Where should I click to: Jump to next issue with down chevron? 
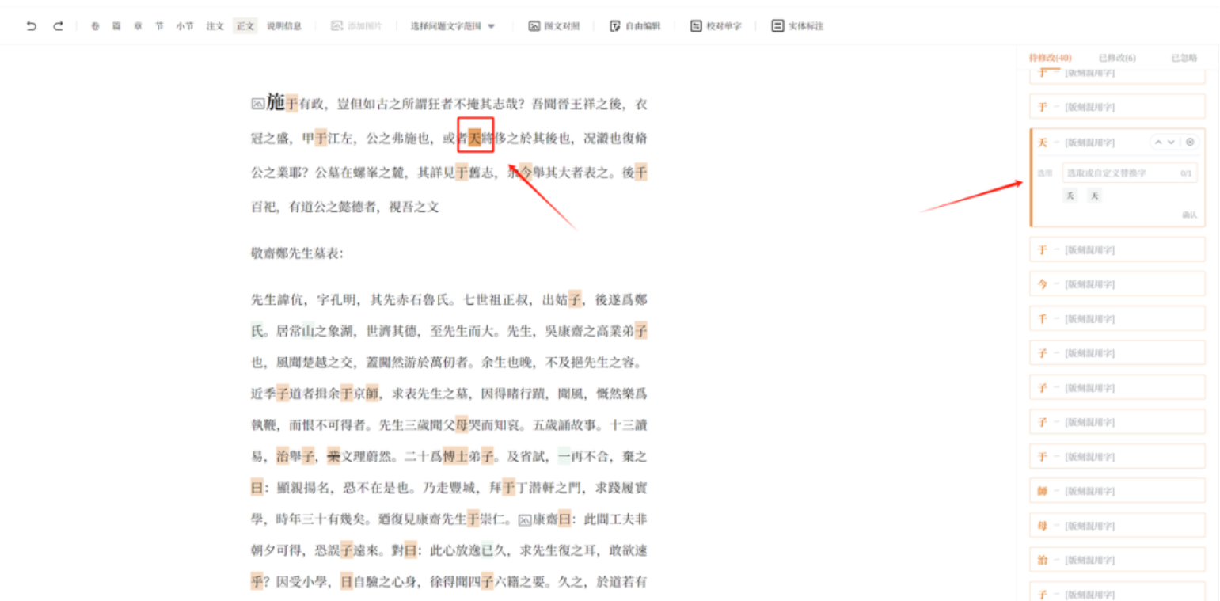coord(1172,143)
